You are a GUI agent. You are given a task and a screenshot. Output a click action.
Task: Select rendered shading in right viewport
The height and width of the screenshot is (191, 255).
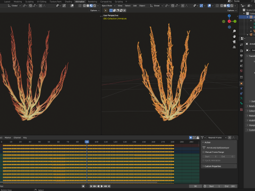pos(232,6)
